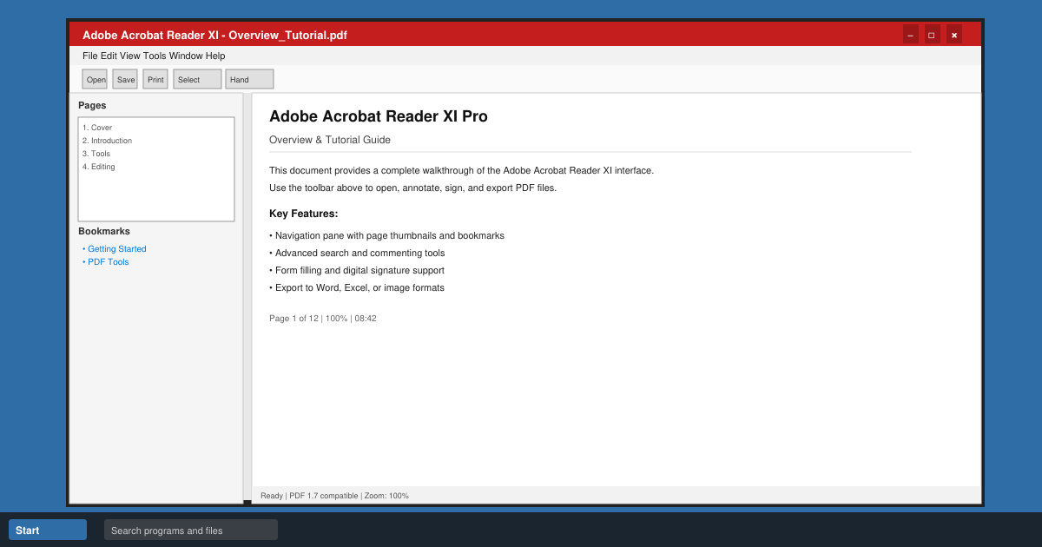The width and height of the screenshot is (1042, 547).
Task: Open the Getting Started bookmark
Action: tap(115, 249)
